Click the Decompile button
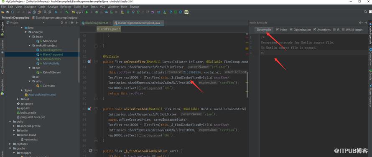The image size is (372, 157). pyautogui.click(x=264, y=30)
